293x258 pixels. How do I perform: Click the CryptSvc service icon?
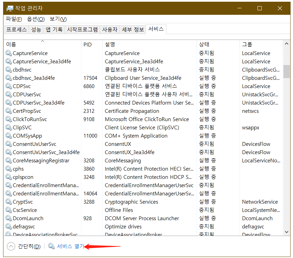pos(8,202)
